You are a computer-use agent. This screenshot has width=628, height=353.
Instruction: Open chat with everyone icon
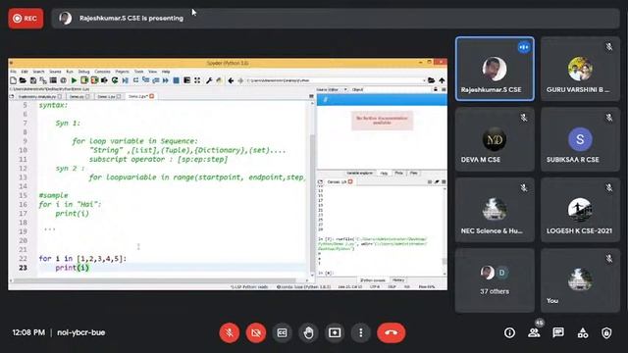click(558, 332)
